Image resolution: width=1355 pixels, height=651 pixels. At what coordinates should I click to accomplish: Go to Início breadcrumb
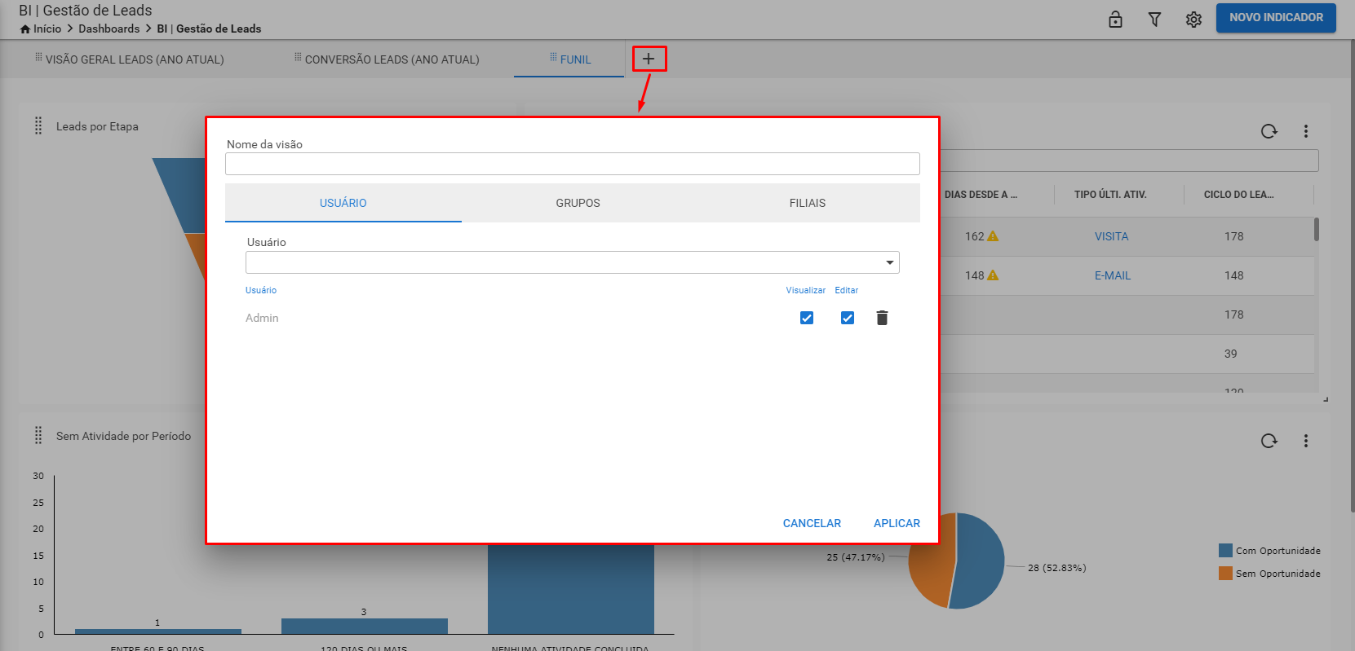click(x=47, y=29)
